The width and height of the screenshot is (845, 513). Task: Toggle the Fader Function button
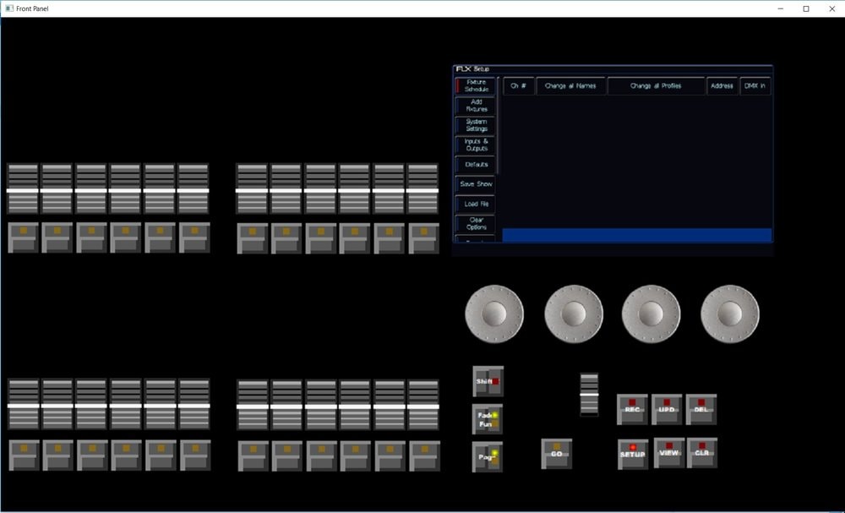(x=487, y=419)
